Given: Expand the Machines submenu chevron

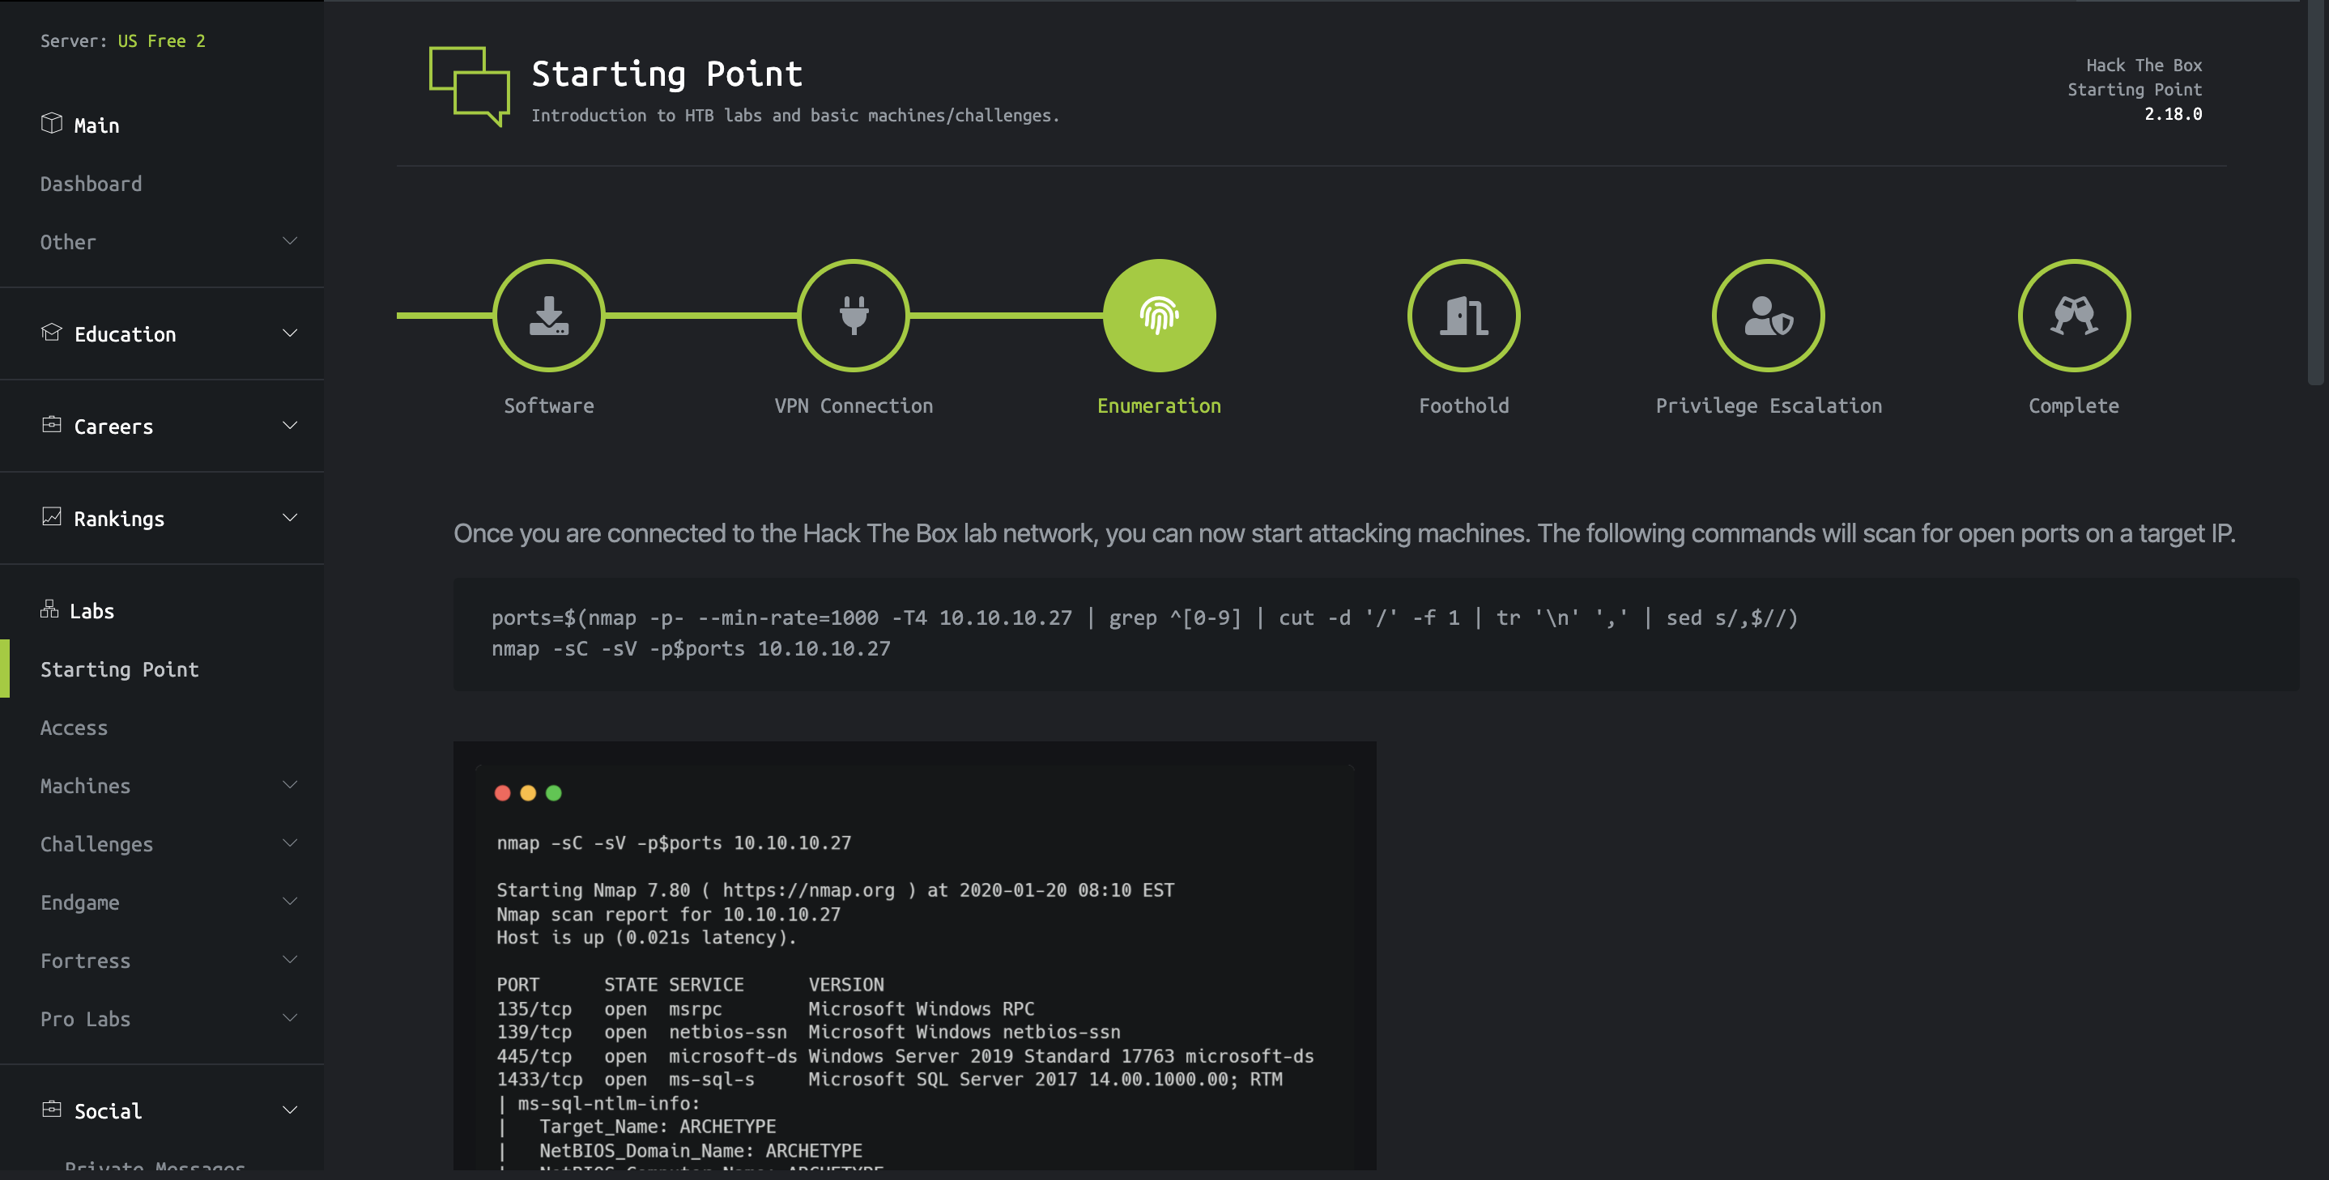Looking at the screenshot, I should click(289, 785).
